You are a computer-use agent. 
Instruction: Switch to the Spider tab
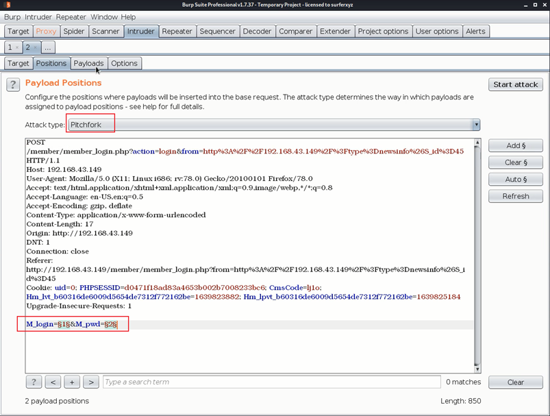pos(74,32)
